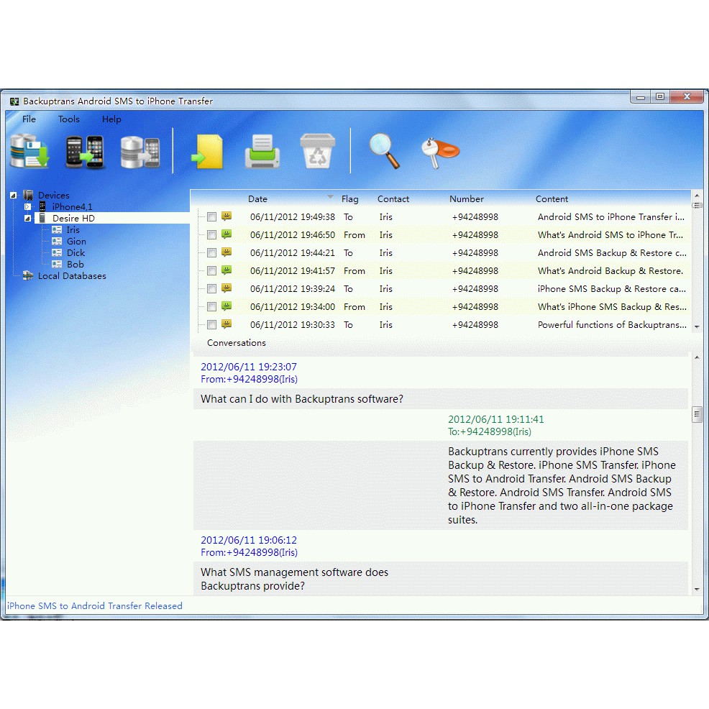Check the box for the 19:44:21 message
Viewport: 709px width, 709px height.
211,253
